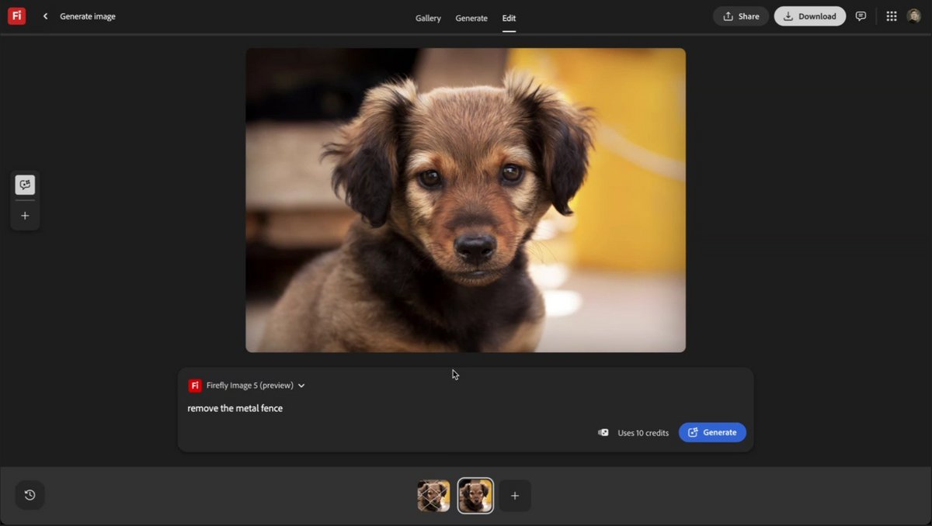Click the prompt text remove the metal fence
The height and width of the screenshot is (526, 932).
pos(235,407)
